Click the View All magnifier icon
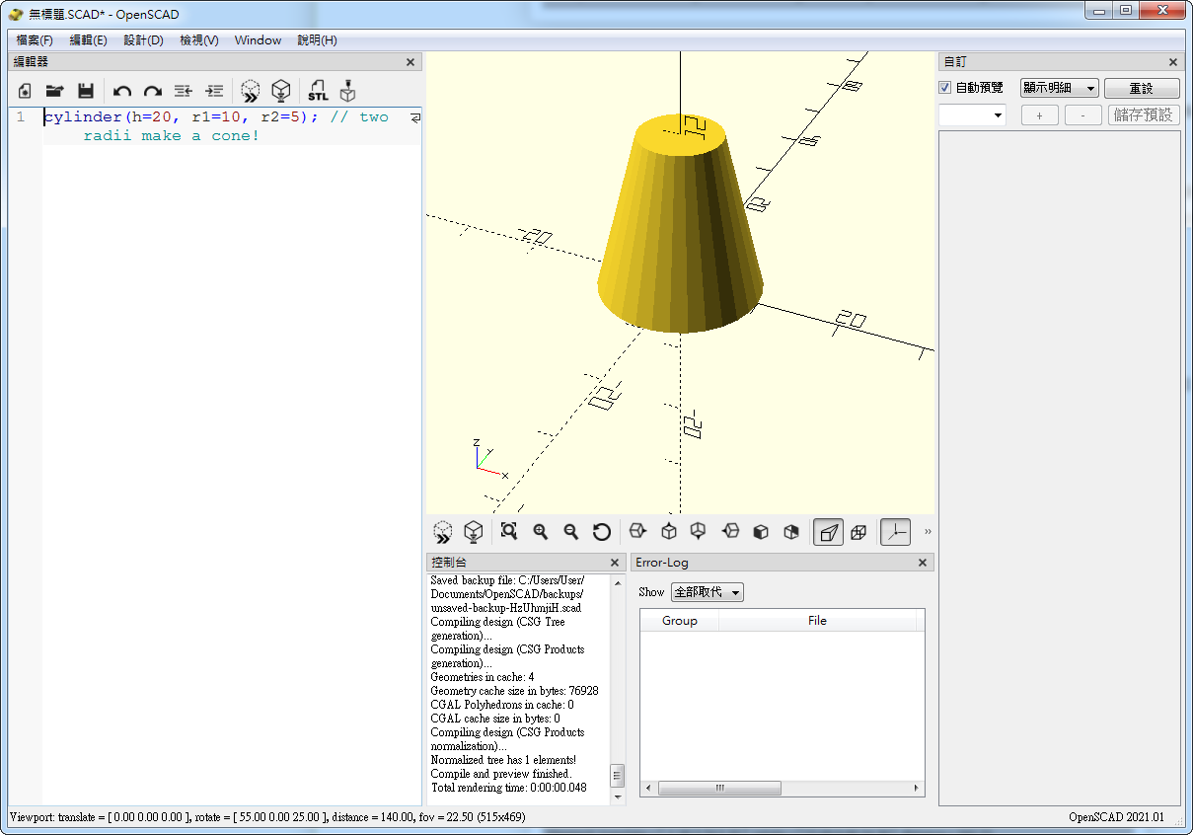The height and width of the screenshot is (835, 1193). click(509, 531)
